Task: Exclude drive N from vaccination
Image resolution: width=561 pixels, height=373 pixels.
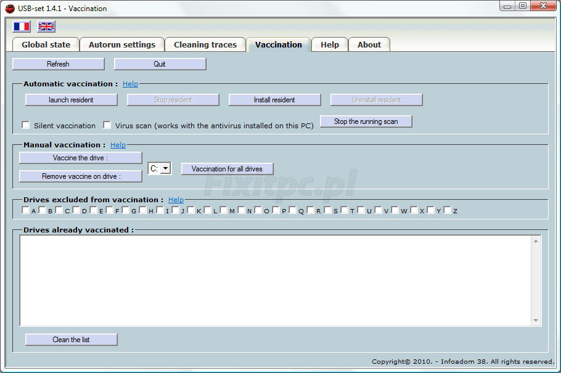Action: coord(241,210)
